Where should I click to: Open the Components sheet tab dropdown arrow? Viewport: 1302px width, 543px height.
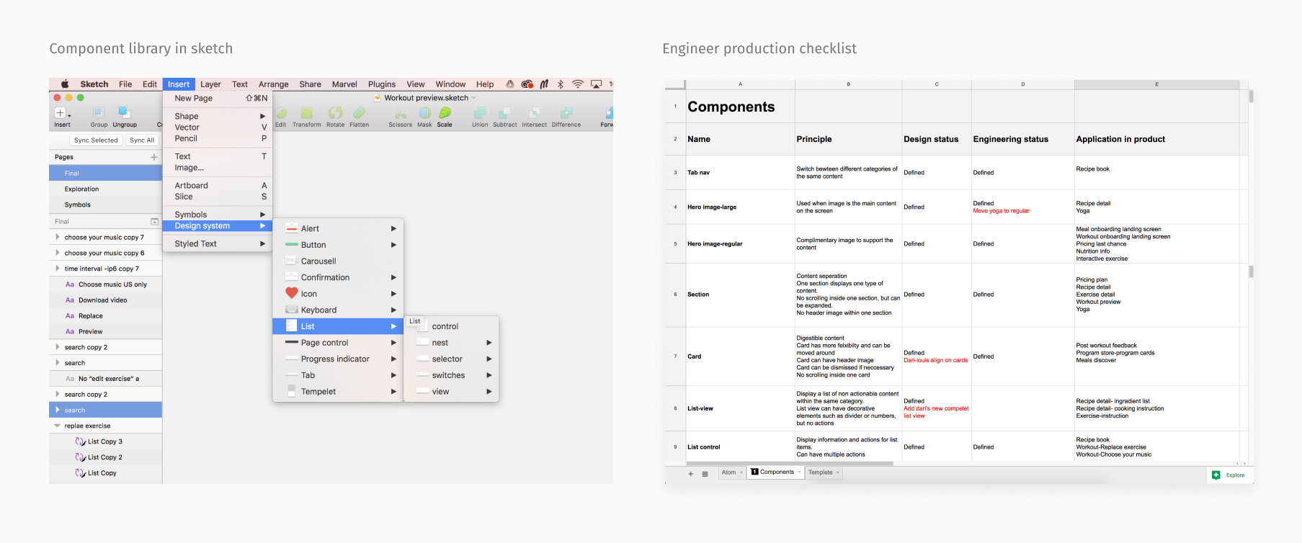click(799, 472)
